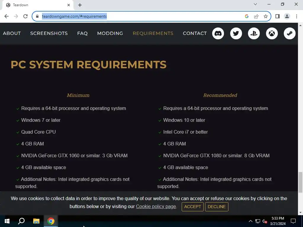Open the Discord social icon
Screen dimensions: 303x227
218,33
